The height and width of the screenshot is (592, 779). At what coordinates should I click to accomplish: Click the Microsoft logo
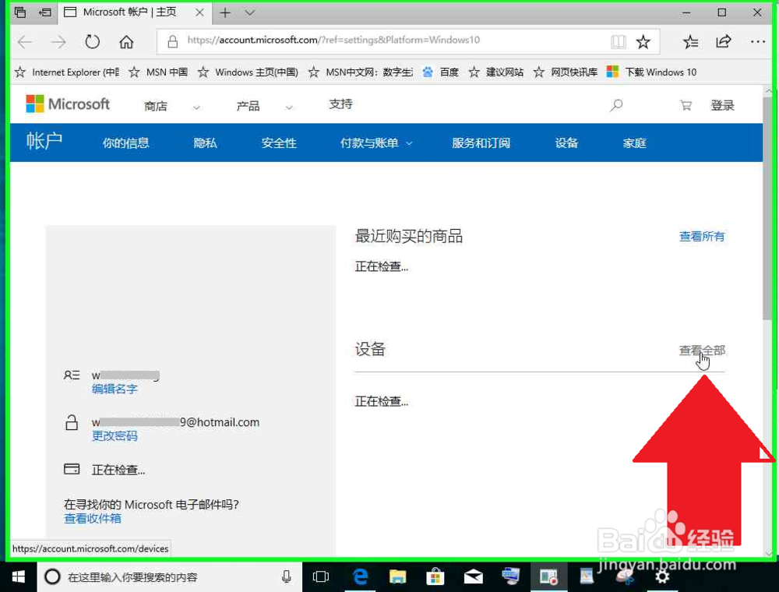tap(68, 104)
